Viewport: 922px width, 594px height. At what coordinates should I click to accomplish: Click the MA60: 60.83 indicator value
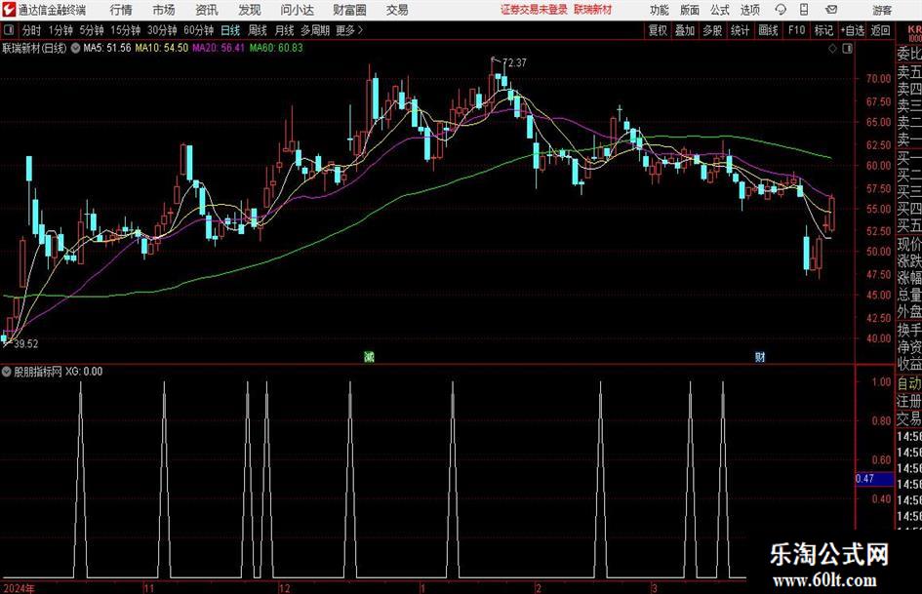pyautogui.click(x=276, y=48)
